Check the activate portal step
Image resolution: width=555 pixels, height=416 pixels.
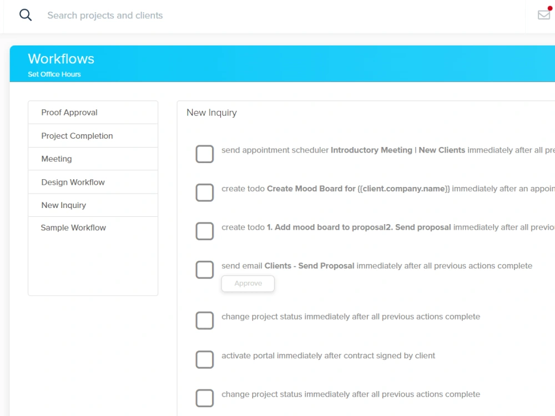205,359
